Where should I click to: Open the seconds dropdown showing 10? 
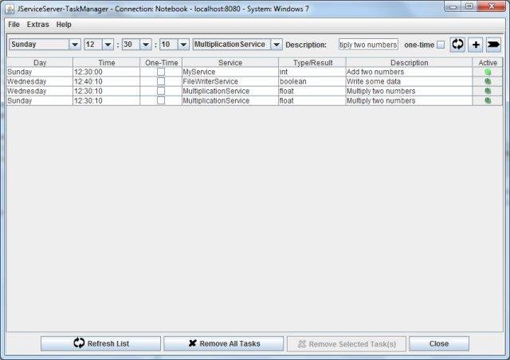[x=175, y=45]
